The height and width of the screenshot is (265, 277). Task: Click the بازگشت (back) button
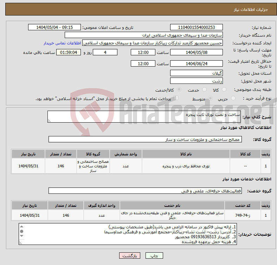(x=130, y=255)
